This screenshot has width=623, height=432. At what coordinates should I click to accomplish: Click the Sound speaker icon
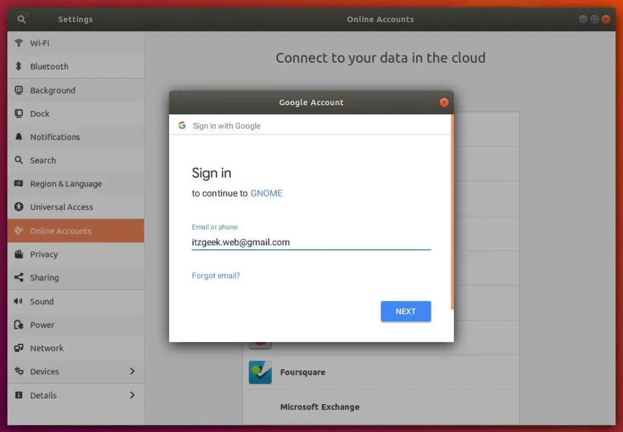18,301
